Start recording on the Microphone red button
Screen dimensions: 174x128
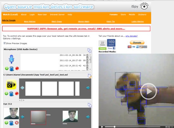17,68
